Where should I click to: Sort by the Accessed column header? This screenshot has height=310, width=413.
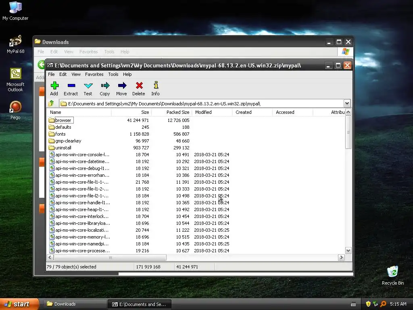[x=293, y=112]
